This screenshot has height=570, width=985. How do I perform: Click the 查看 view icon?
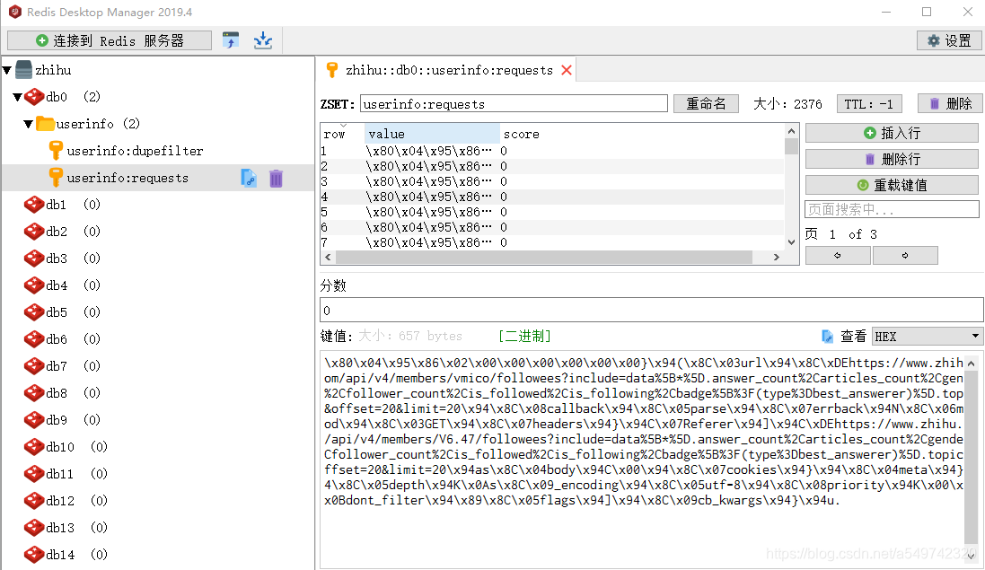click(x=828, y=337)
